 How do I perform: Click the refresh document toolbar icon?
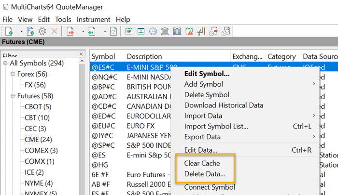tap(113, 31)
